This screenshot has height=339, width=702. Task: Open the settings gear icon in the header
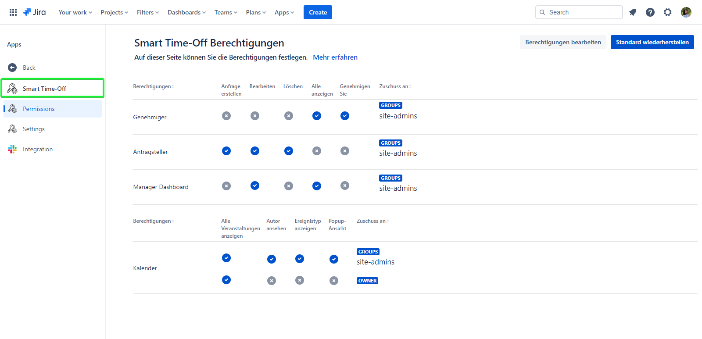[x=668, y=12]
